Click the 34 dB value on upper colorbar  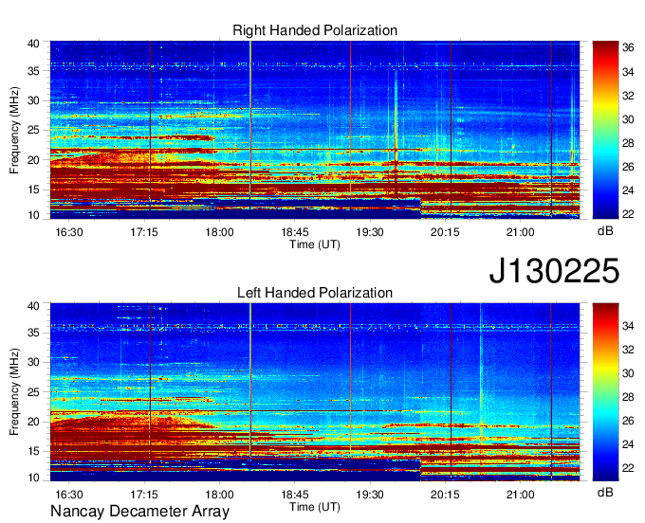coord(628,72)
